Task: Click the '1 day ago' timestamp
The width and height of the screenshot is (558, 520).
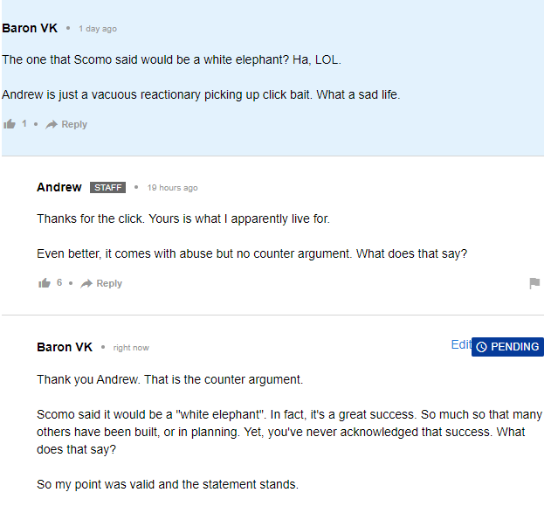Action: click(x=98, y=29)
